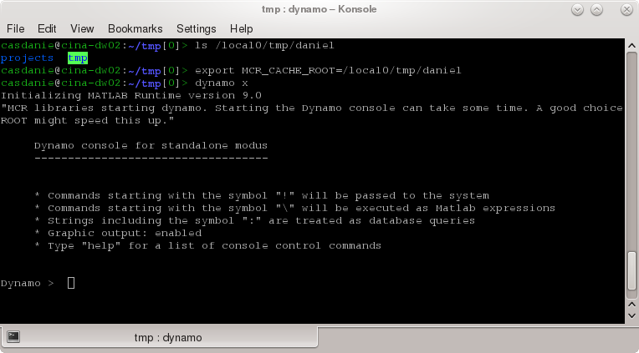This screenshot has height=353, width=639.
Task: Click 'Initializing MATLAB Runtime version 9.0' line
Action: pos(130,96)
